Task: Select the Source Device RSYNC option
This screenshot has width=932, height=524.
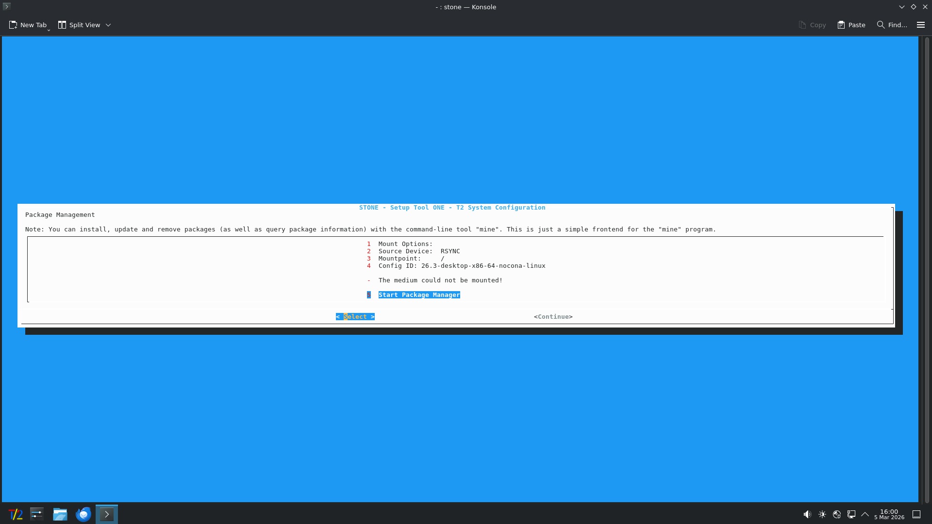Action: tap(418, 251)
